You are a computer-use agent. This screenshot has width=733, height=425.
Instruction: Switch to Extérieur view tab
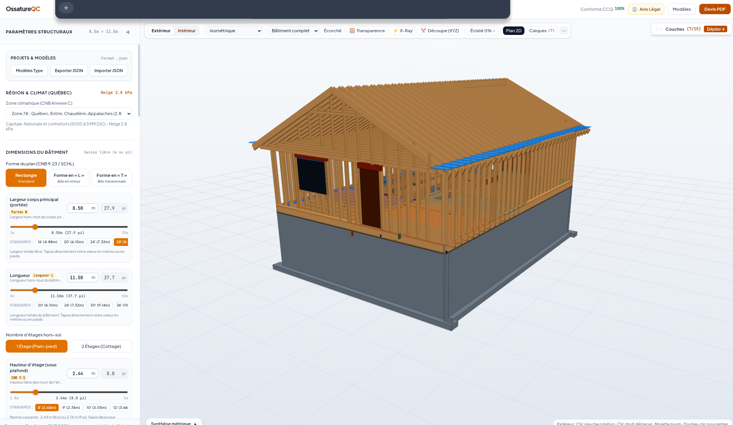(161, 31)
